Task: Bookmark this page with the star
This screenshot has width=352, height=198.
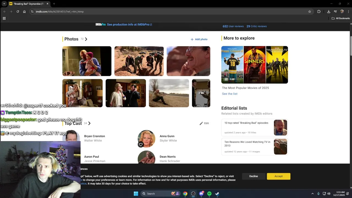Action: (x=309, y=12)
